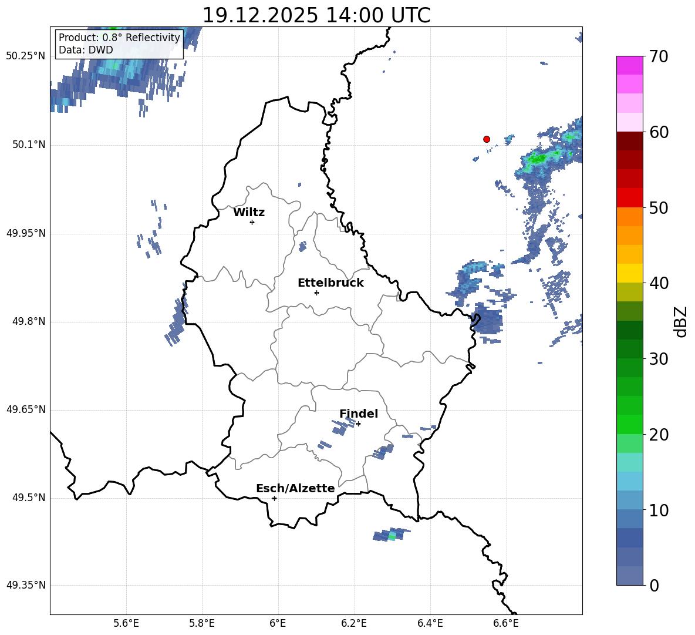
Task: Click the 49.95°N latitude label
Action: [26, 233]
